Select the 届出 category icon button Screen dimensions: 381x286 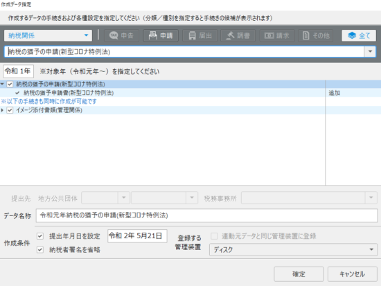pyautogui.click(x=200, y=35)
